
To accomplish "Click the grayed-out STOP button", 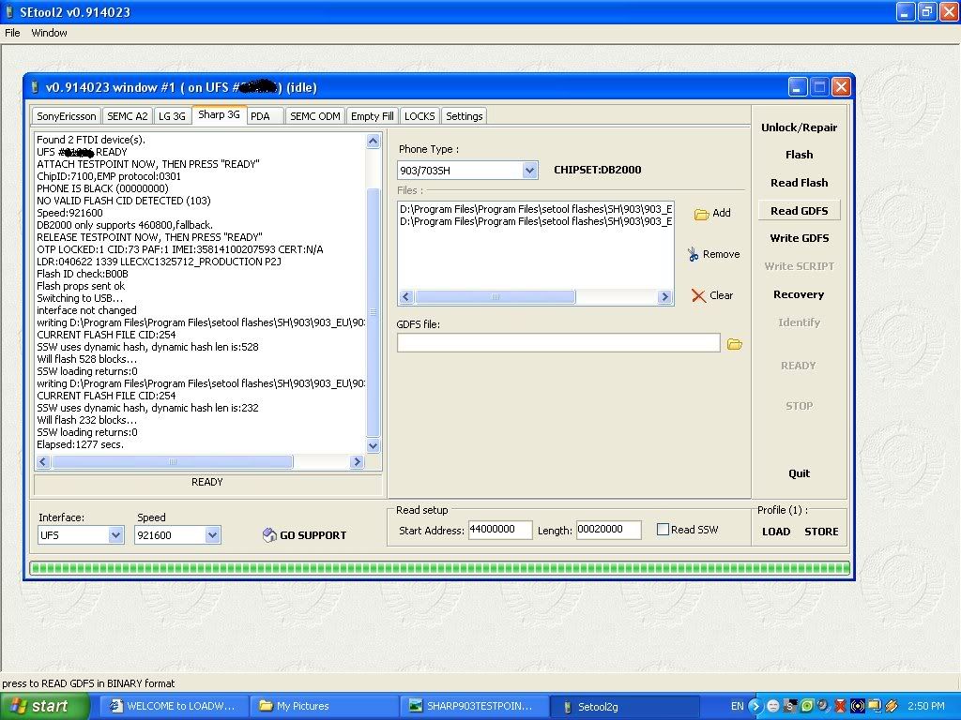I will [800, 406].
